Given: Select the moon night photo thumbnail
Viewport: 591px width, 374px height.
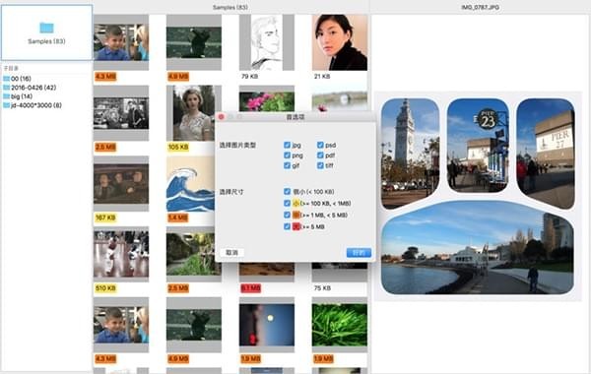Looking at the screenshot, I should pos(267,325).
